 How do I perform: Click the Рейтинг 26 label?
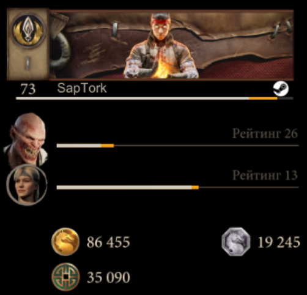tap(265, 134)
